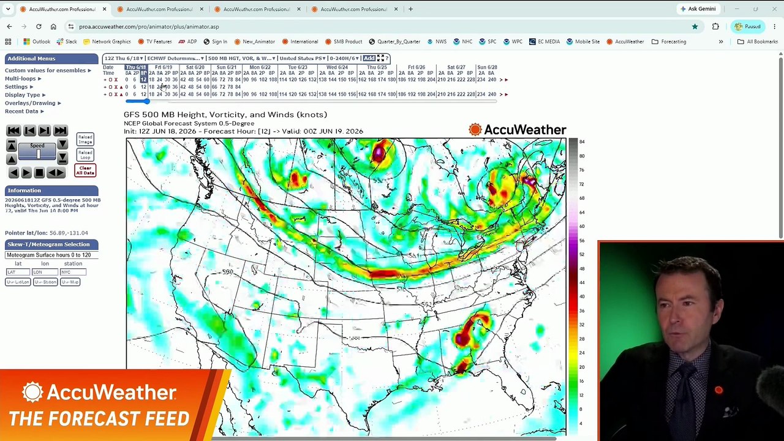Open a new browser tab

[410, 9]
